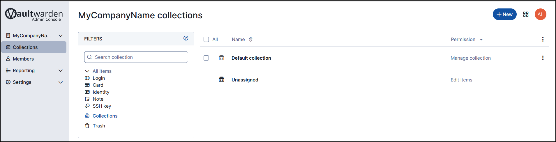Check the Default collection row checkbox
The height and width of the screenshot is (142, 556).
point(206,58)
